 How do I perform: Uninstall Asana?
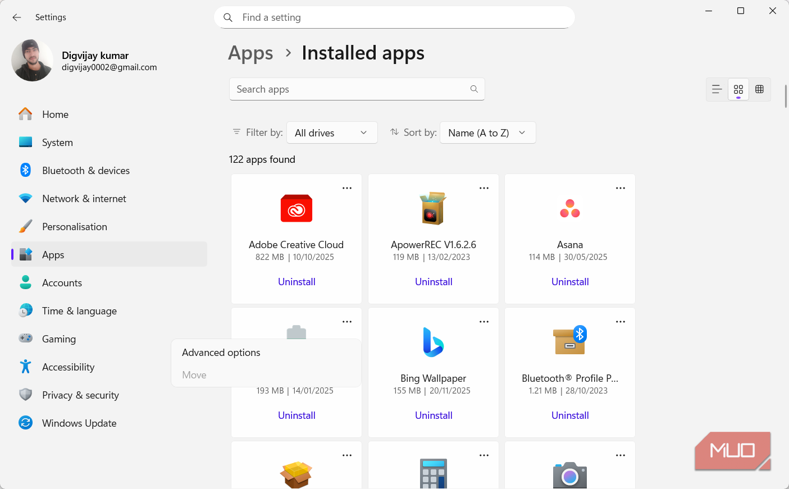pyautogui.click(x=570, y=282)
